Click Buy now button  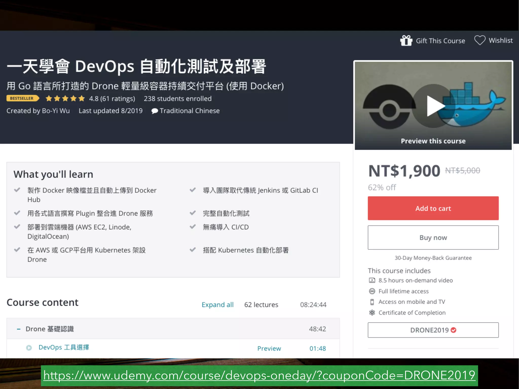pos(433,238)
